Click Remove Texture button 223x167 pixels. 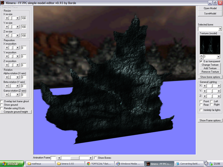pos(210,72)
